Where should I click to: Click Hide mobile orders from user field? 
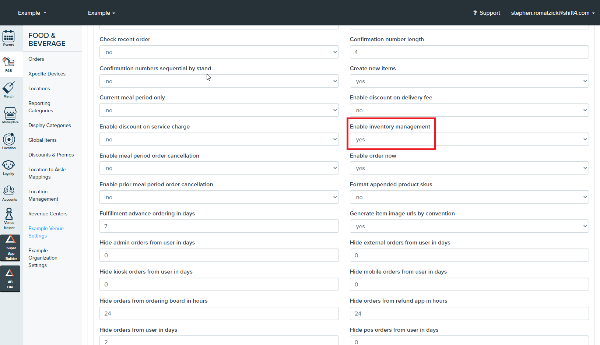click(469, 284)
